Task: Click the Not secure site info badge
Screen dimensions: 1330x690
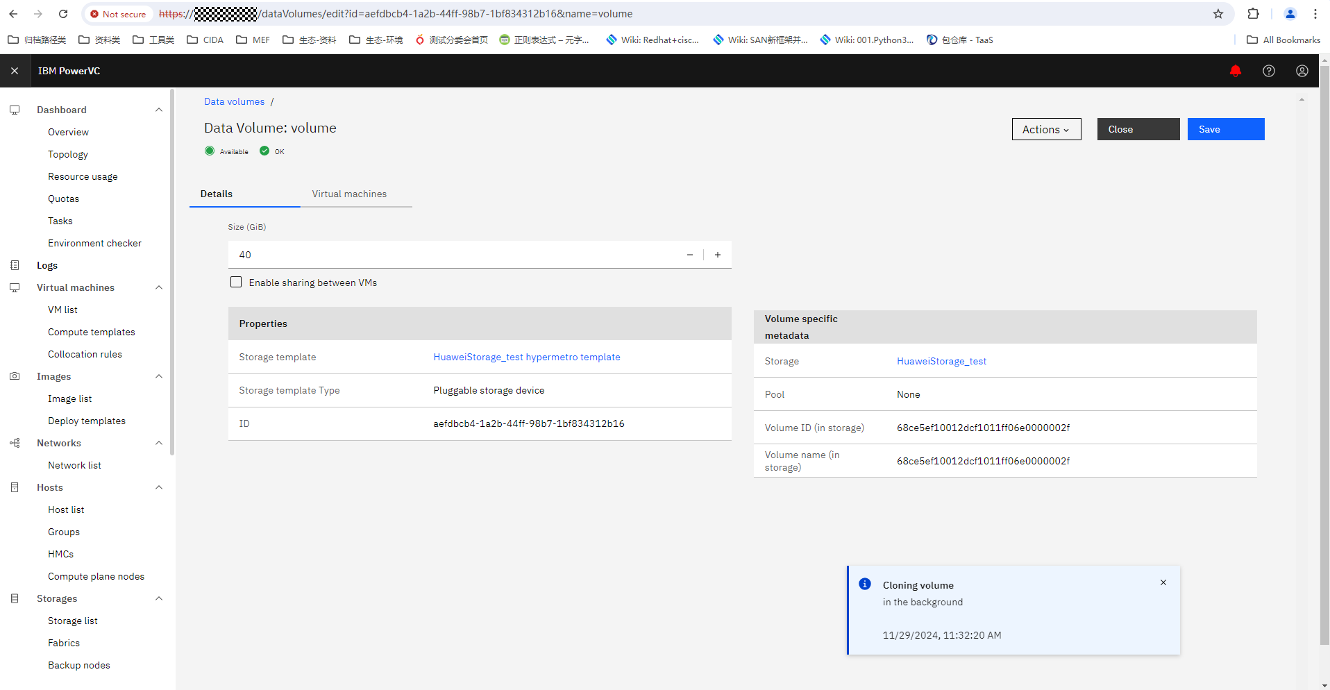Action: tap(118, 14)
